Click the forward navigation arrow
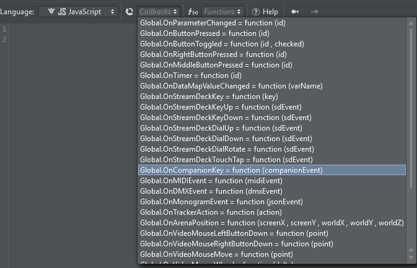Screen dimensions: 417x268 (315, 11)
